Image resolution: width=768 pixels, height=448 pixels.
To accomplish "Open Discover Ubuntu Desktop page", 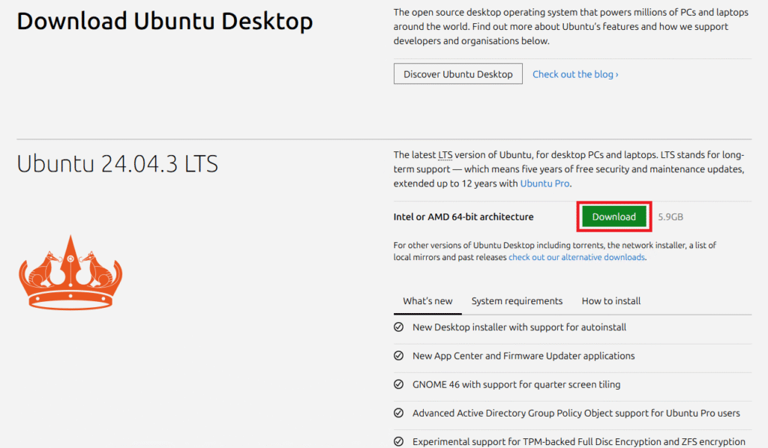I will click(x=458, y=74).
